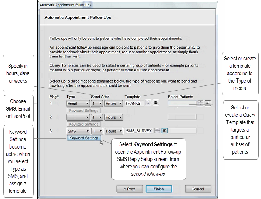Open the Type dropdown showing Email

pos(78,104)
